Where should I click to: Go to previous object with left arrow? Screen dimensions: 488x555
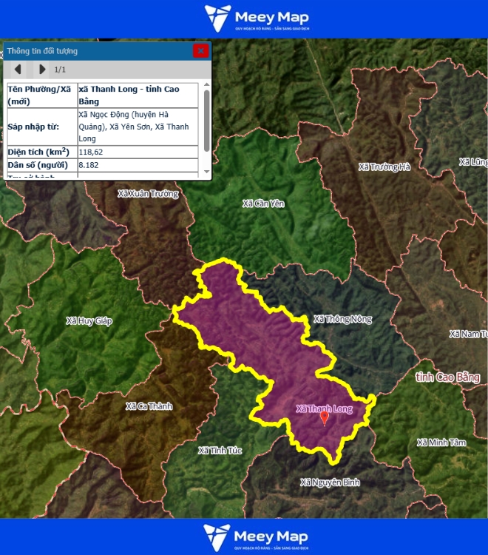[x=18, y=70]
